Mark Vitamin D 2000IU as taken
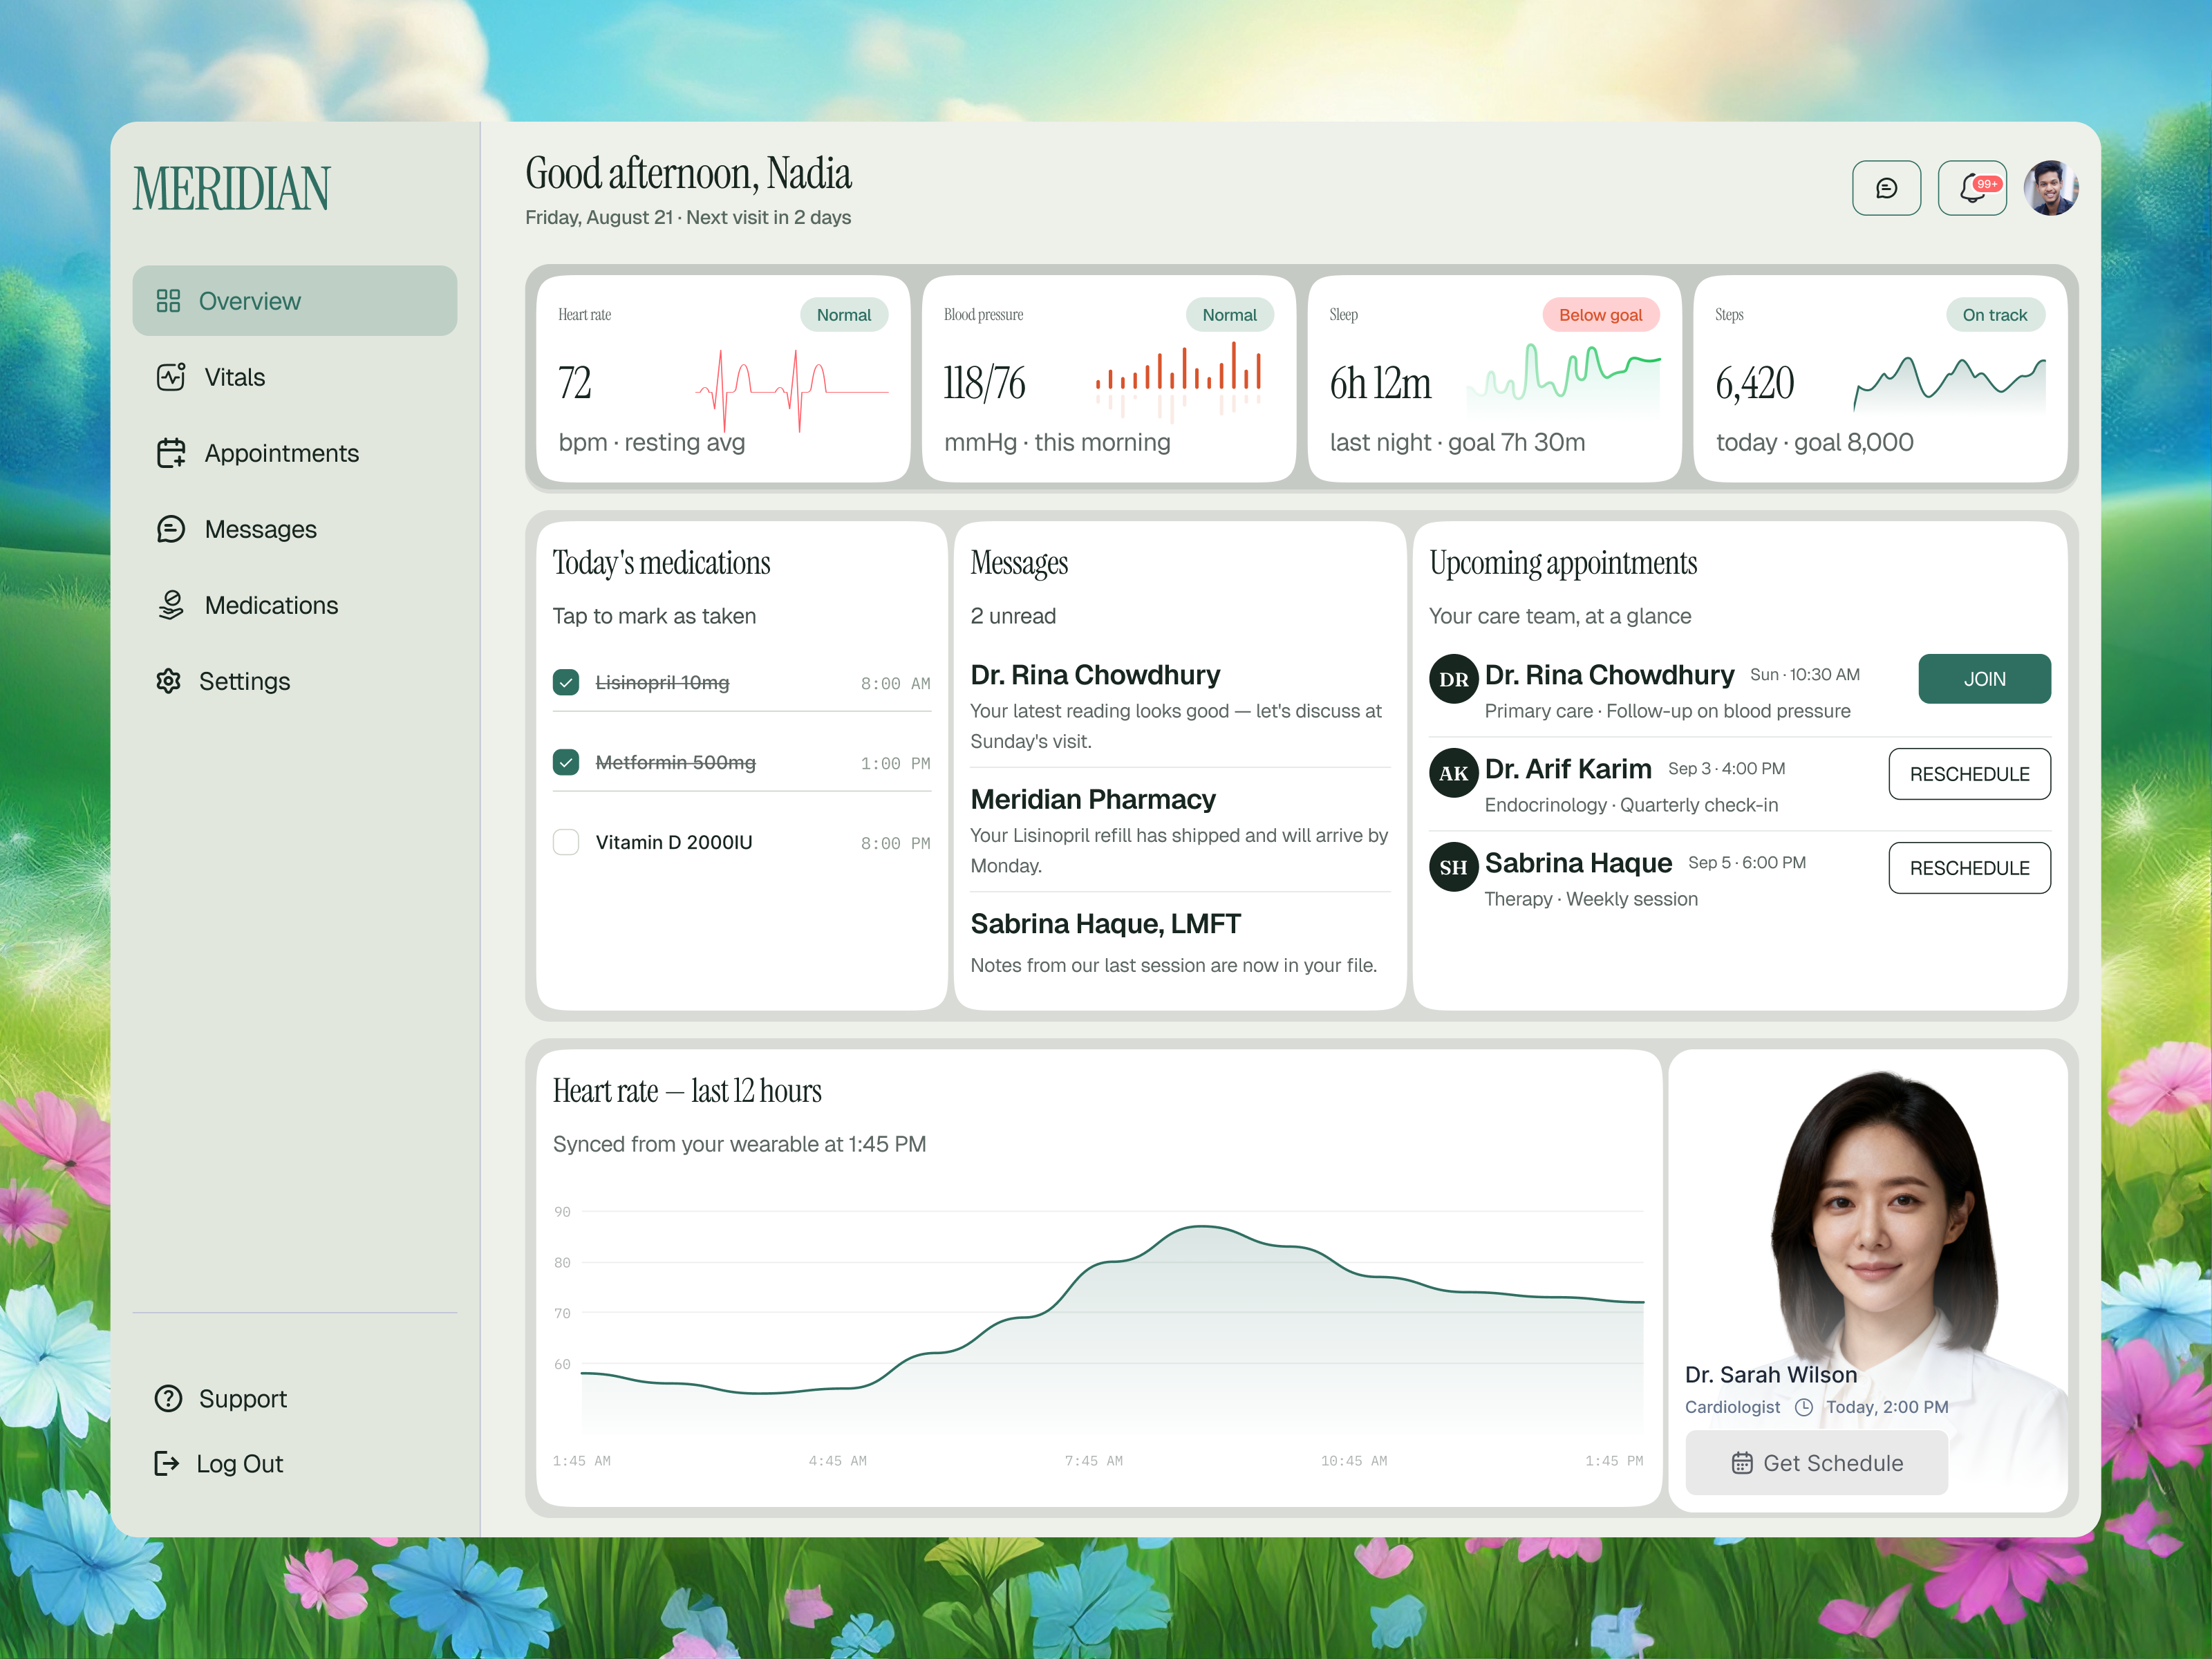Image resolution: width=2212 pixels, height=1659 pixels. (x=566, y=842)
